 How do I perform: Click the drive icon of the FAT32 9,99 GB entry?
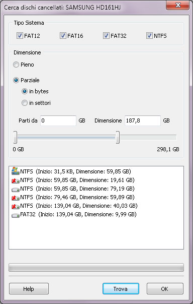coord(16,215)
